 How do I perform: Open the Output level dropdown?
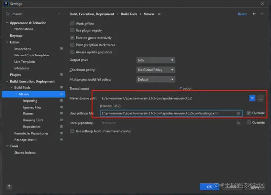(x=156, y=60)
